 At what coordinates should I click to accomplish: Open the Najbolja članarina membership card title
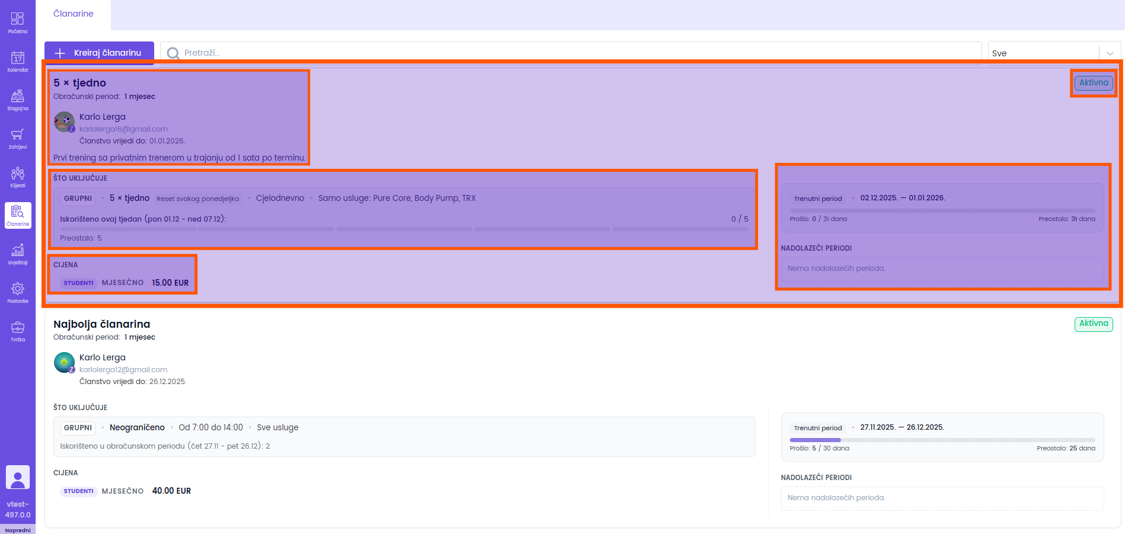pos(101,324)
